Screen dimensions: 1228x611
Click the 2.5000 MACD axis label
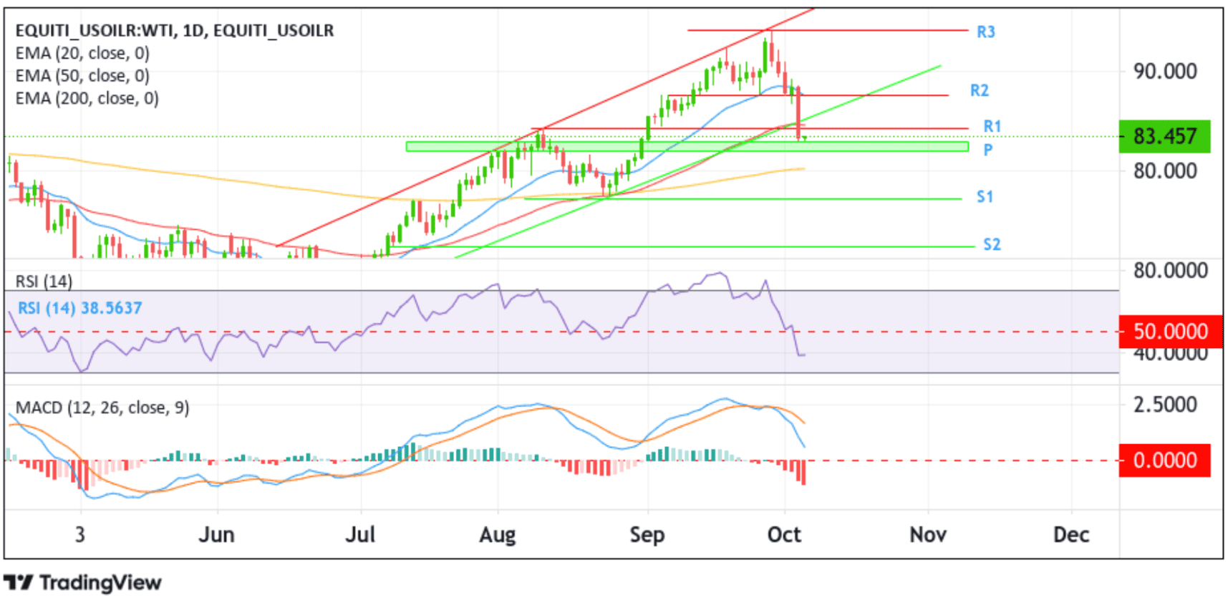pyautogui.click(x=1165, y=405)
